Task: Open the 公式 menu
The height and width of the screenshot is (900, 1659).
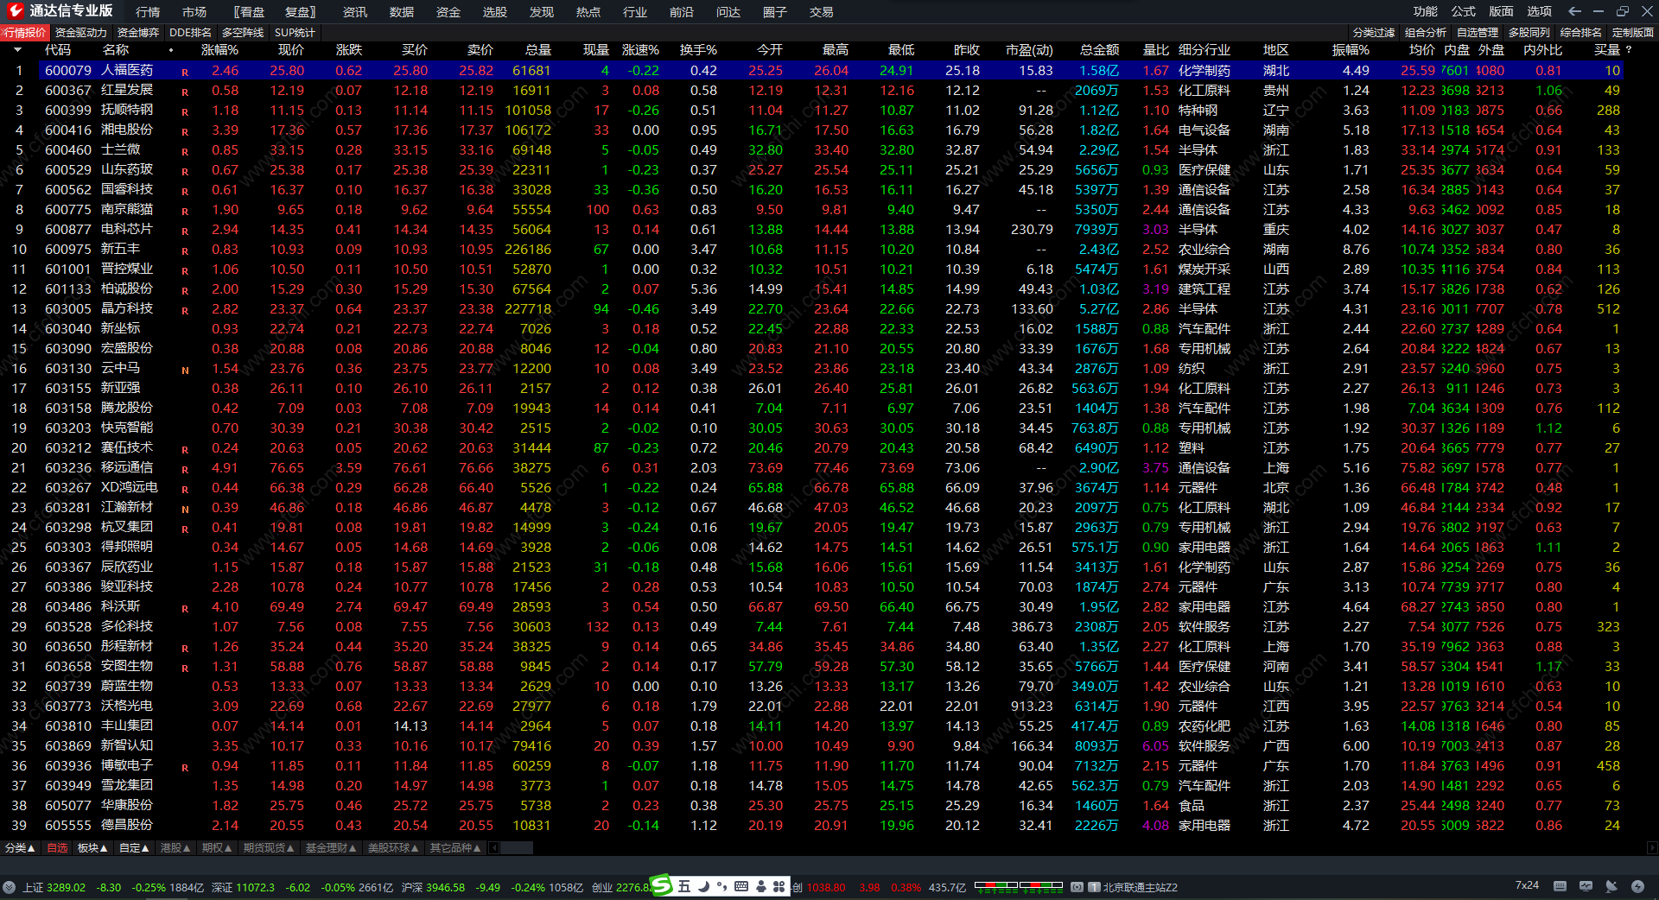Action: (1463, 11)
